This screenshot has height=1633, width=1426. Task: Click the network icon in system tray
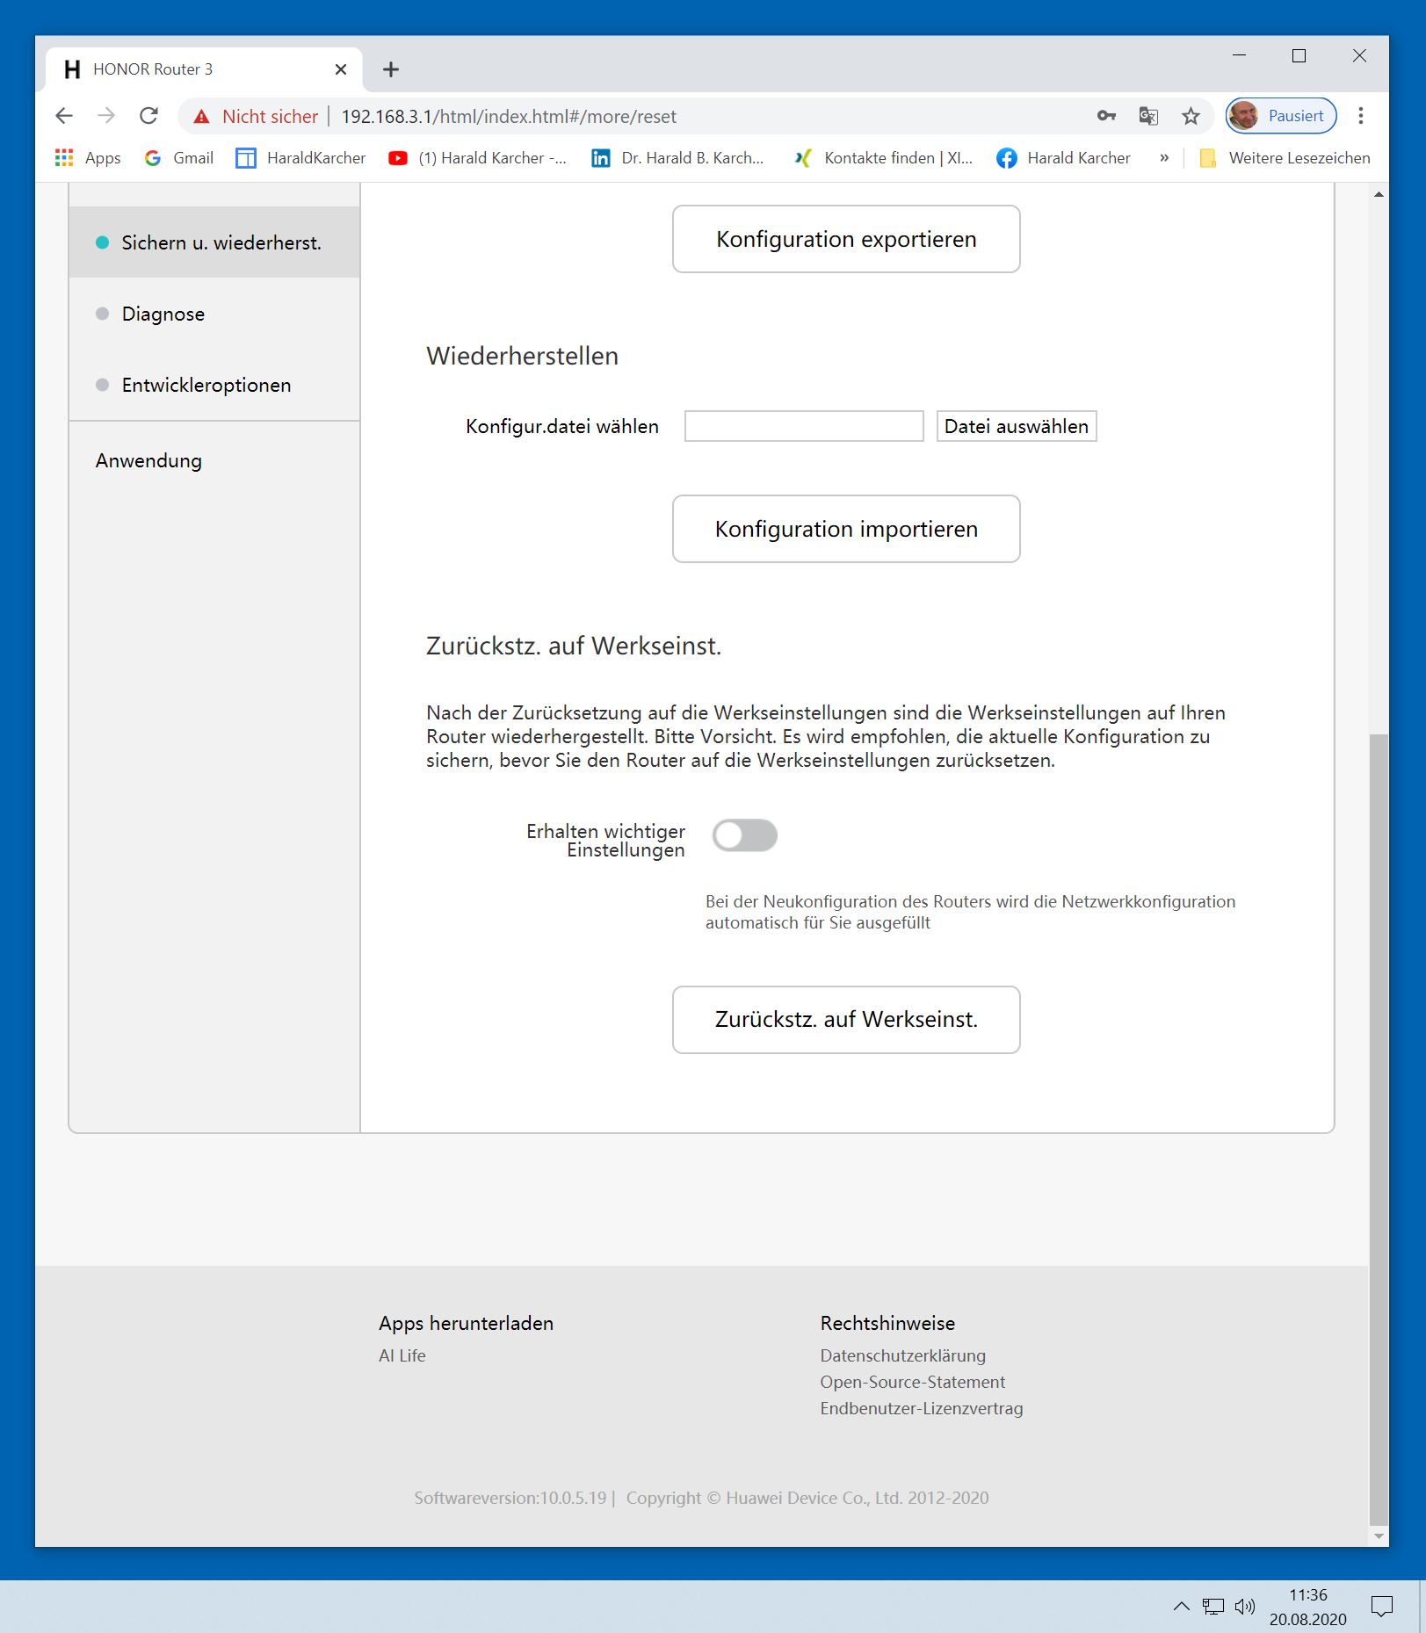pyautogui.click(x=1213, y=1607)
